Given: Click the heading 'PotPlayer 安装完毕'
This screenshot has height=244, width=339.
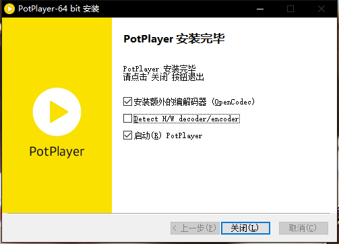Looking at the screenshot, I should tap(174, 39).
